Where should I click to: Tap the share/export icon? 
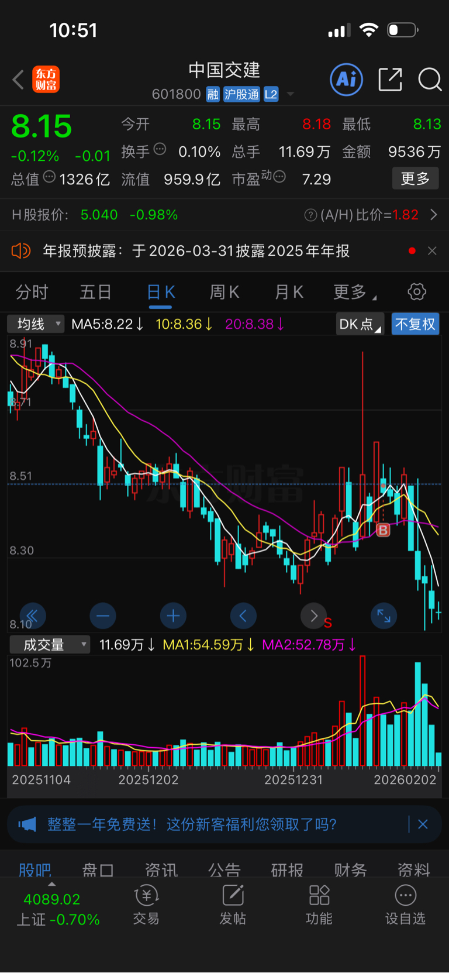(x=390, y=79)
